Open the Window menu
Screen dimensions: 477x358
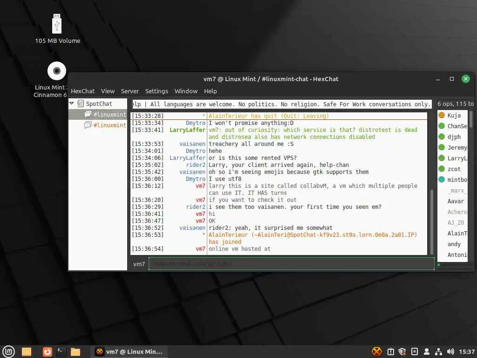click(x=186, y=91)
